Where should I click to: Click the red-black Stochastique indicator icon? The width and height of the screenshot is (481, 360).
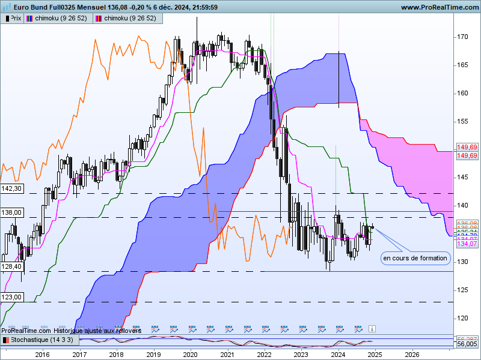(5, 340)
